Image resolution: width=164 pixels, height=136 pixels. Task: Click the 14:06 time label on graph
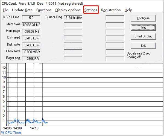click(7, 128)
